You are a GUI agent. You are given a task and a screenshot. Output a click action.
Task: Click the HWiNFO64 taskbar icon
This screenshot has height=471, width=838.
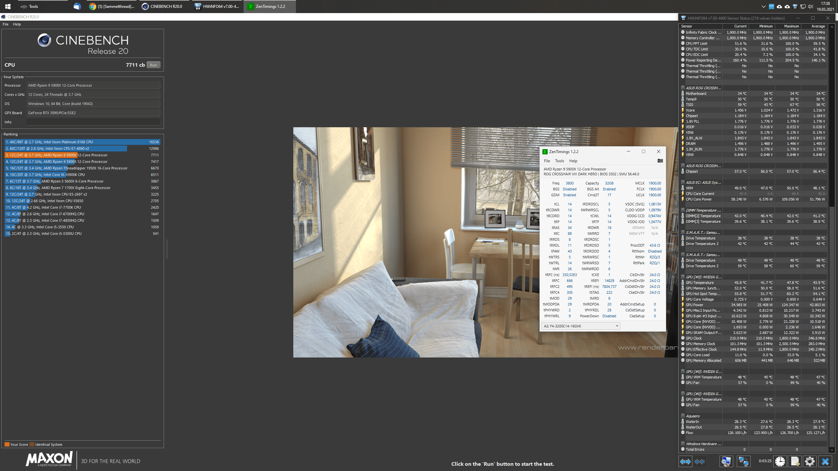[220, 6]
